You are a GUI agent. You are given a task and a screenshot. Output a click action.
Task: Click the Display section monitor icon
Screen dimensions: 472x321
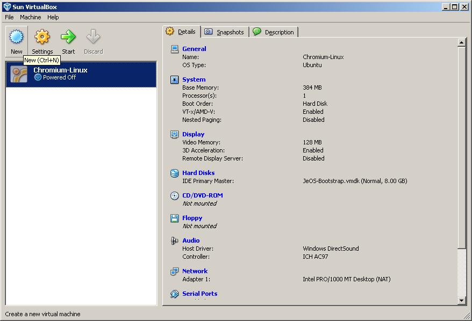tap(175, 134)
